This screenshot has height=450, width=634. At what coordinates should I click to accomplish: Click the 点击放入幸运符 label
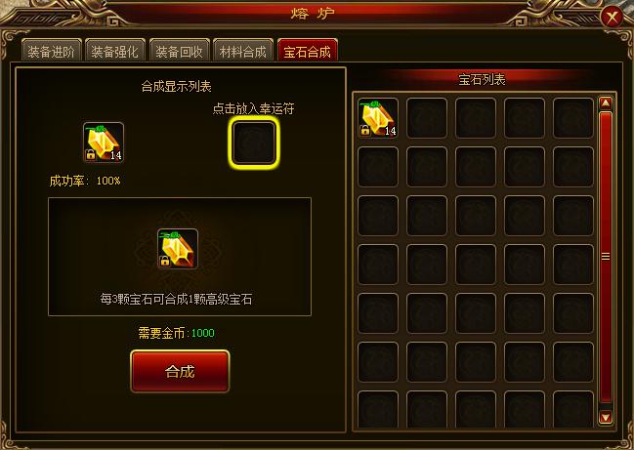[x=254, y=108]
